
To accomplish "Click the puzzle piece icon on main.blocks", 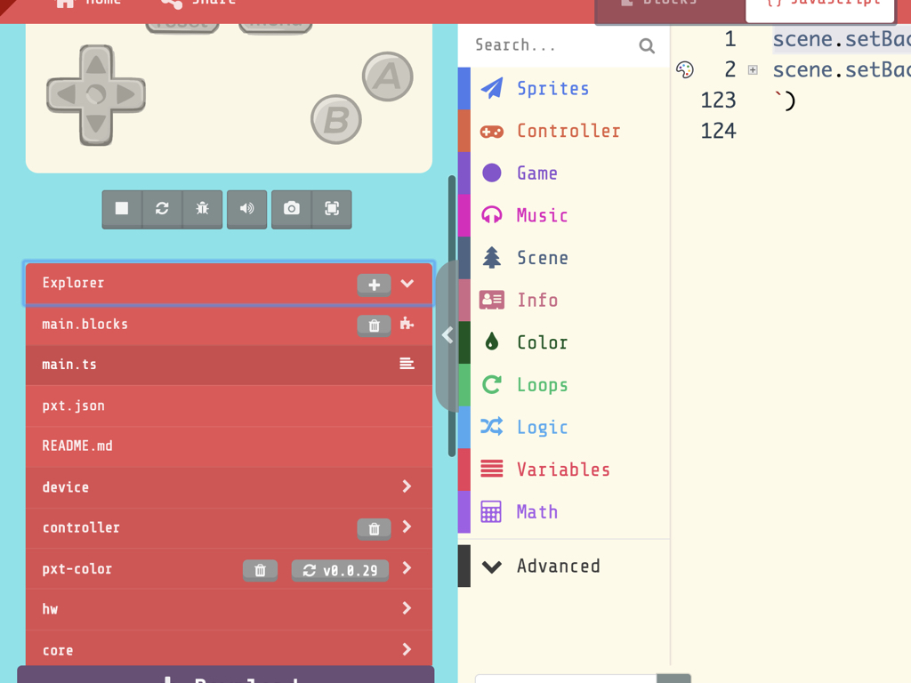I will [x=407, y=324].
